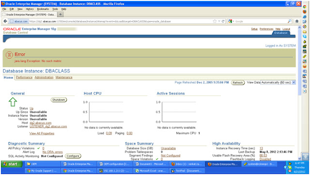Switch to My Oracle Support Chrome window in taskbar
Screen dimensions: 310x175
[42, 171]
